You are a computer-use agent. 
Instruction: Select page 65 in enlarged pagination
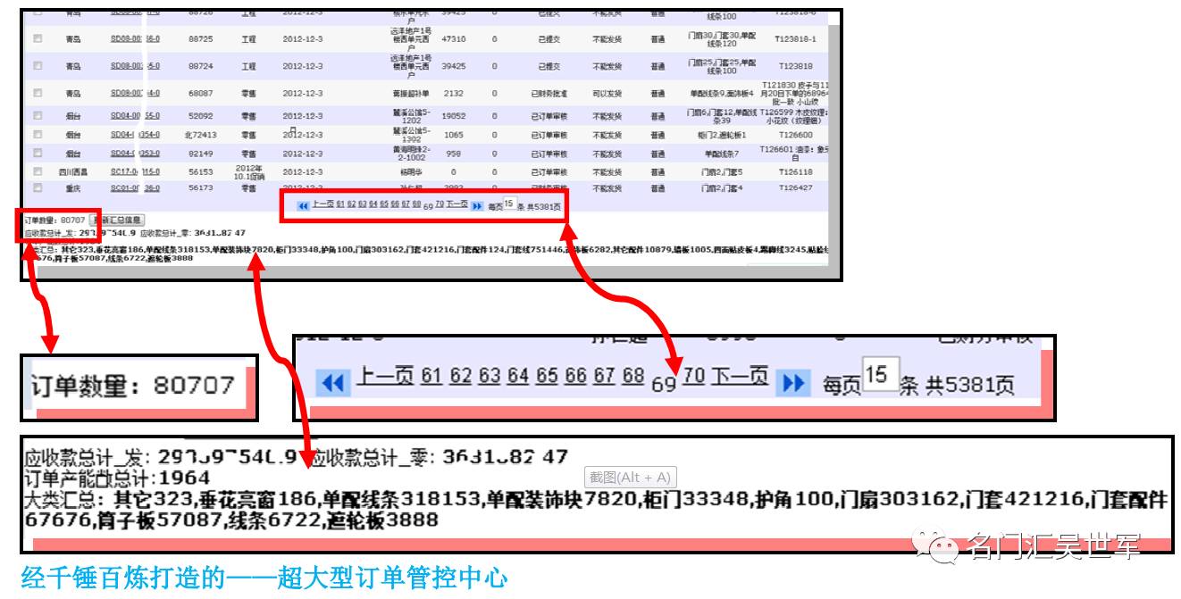pos(547,376)
